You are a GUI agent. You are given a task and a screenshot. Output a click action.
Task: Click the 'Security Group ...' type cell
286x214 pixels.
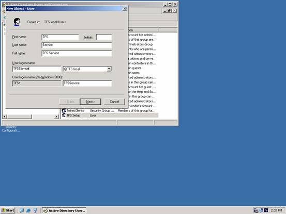tap(102, 110)
